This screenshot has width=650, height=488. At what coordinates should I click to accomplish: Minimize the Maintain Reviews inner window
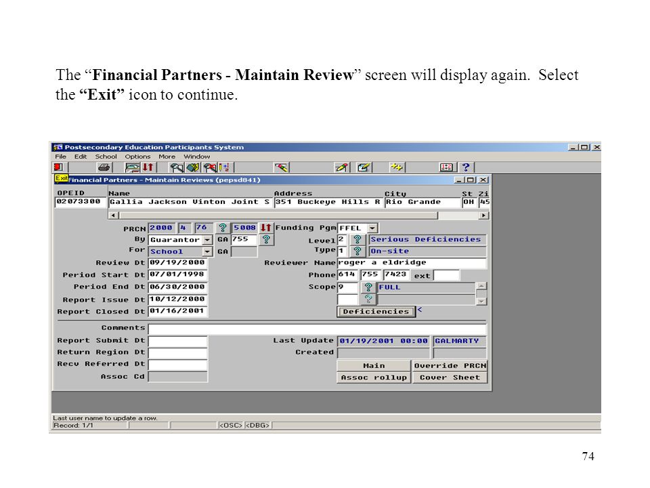coord(459,180)
